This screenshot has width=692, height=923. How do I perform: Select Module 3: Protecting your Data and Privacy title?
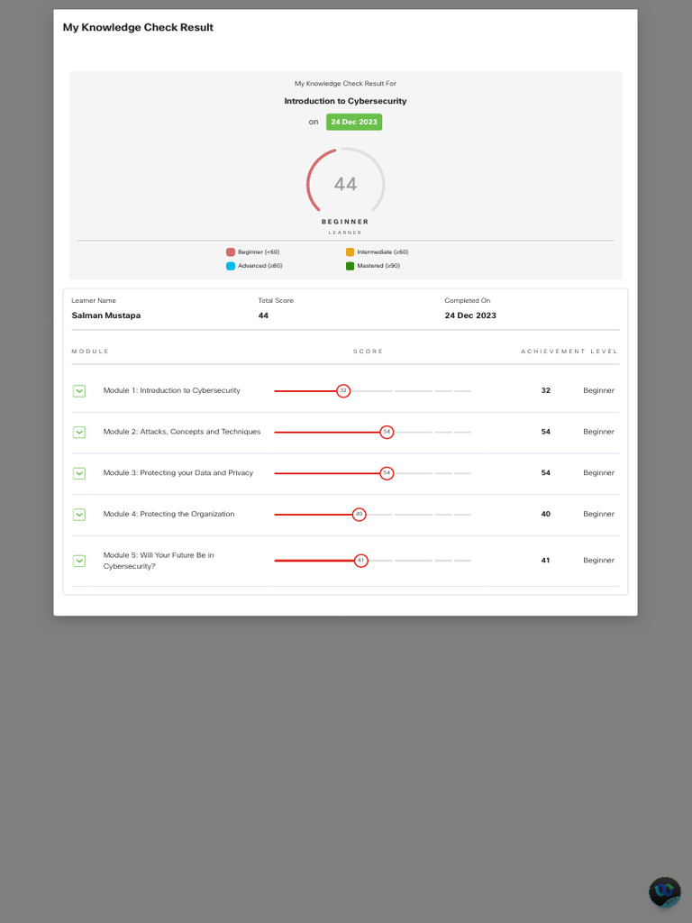(x=178, y=472)
